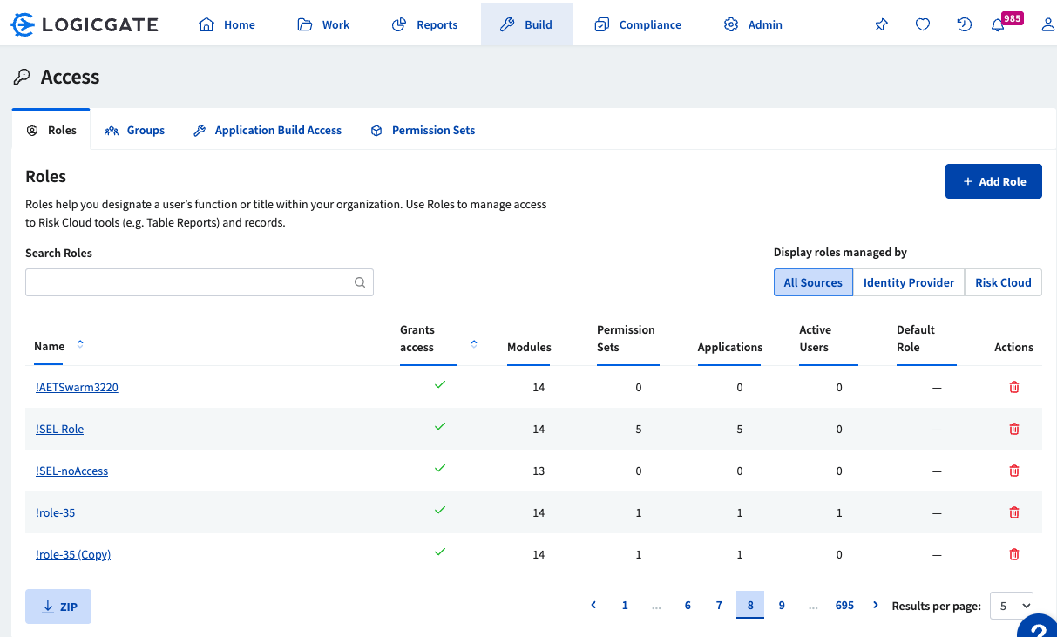Screen dimensions: 1057x637
Task: Go to page 1
Action: 625,605
